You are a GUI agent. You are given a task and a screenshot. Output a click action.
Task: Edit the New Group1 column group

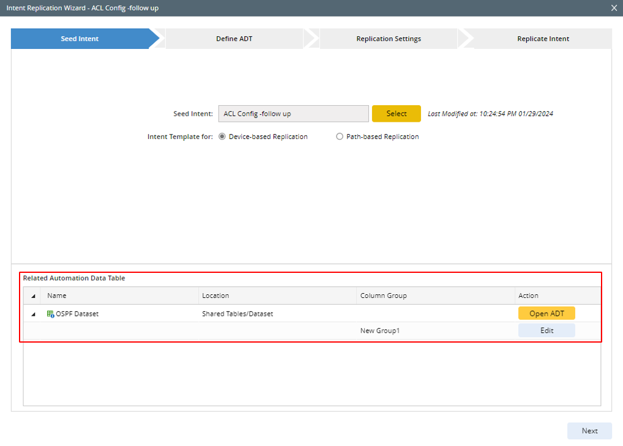click(x=547, y=330)
